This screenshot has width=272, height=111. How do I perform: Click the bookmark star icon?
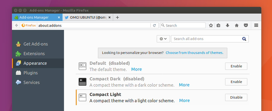[x=211, y=25]
